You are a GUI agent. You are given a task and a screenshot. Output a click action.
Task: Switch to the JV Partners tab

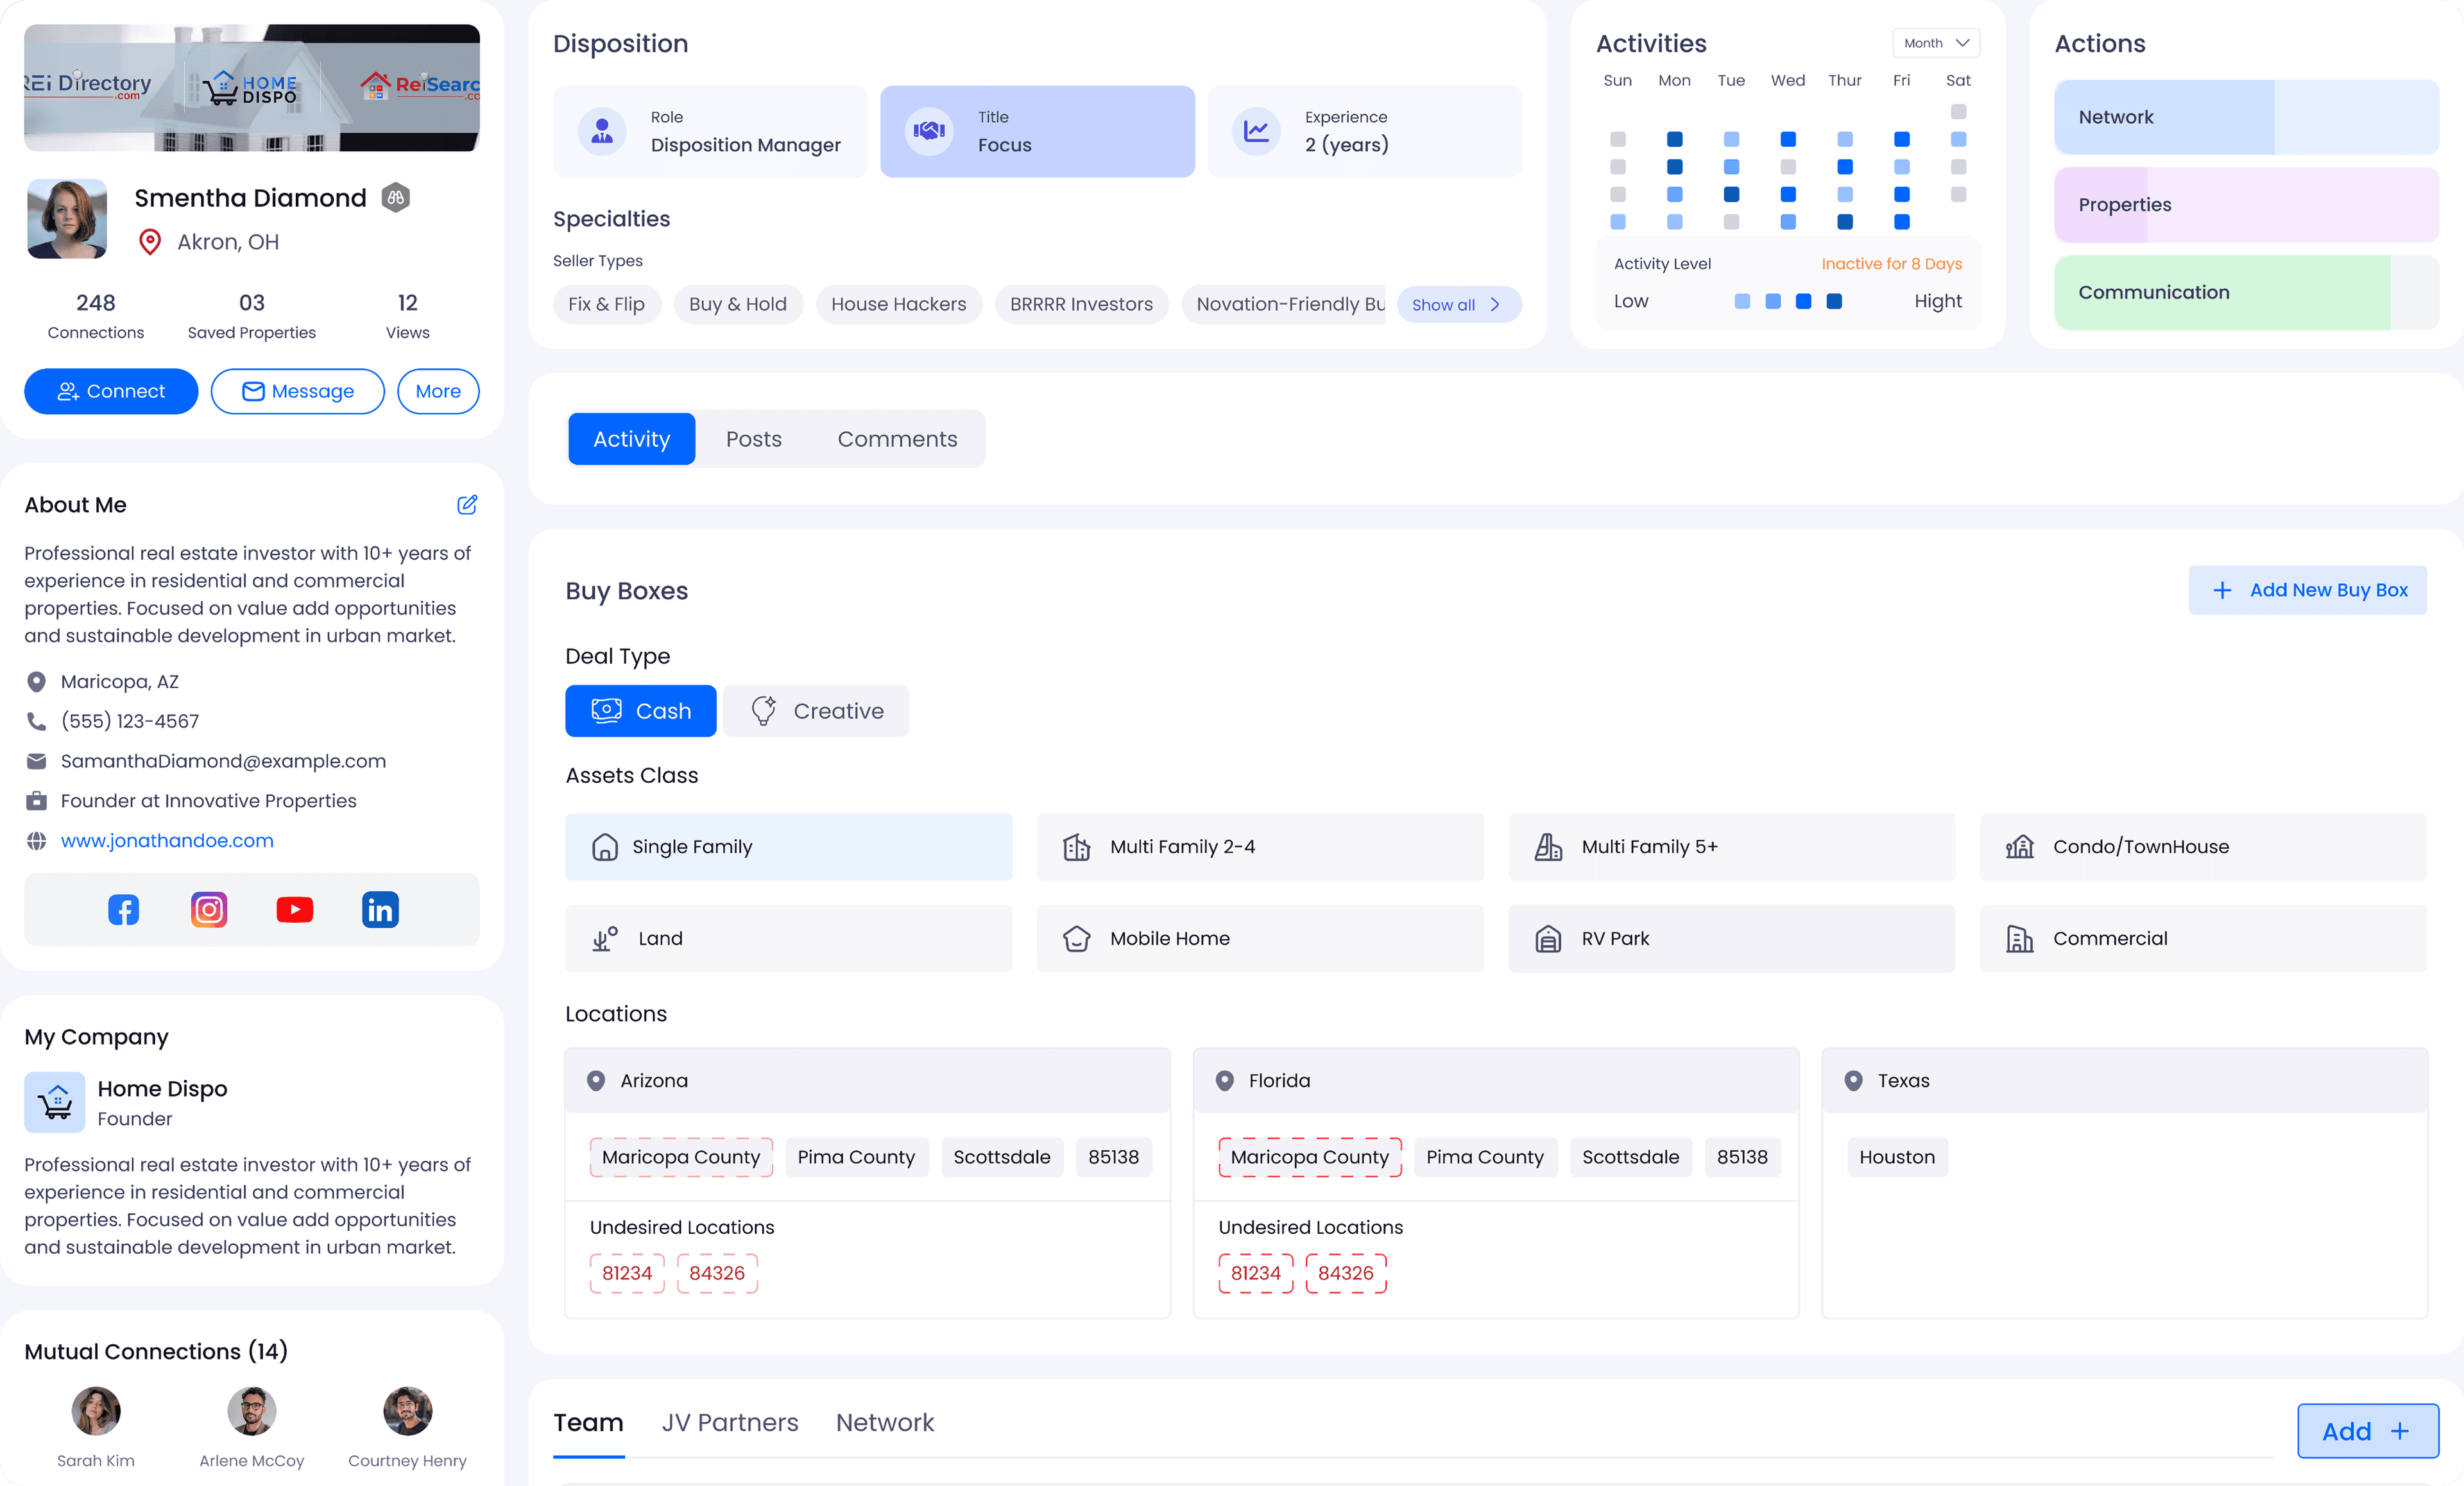pyautogui.click(x=730, y=1422)
